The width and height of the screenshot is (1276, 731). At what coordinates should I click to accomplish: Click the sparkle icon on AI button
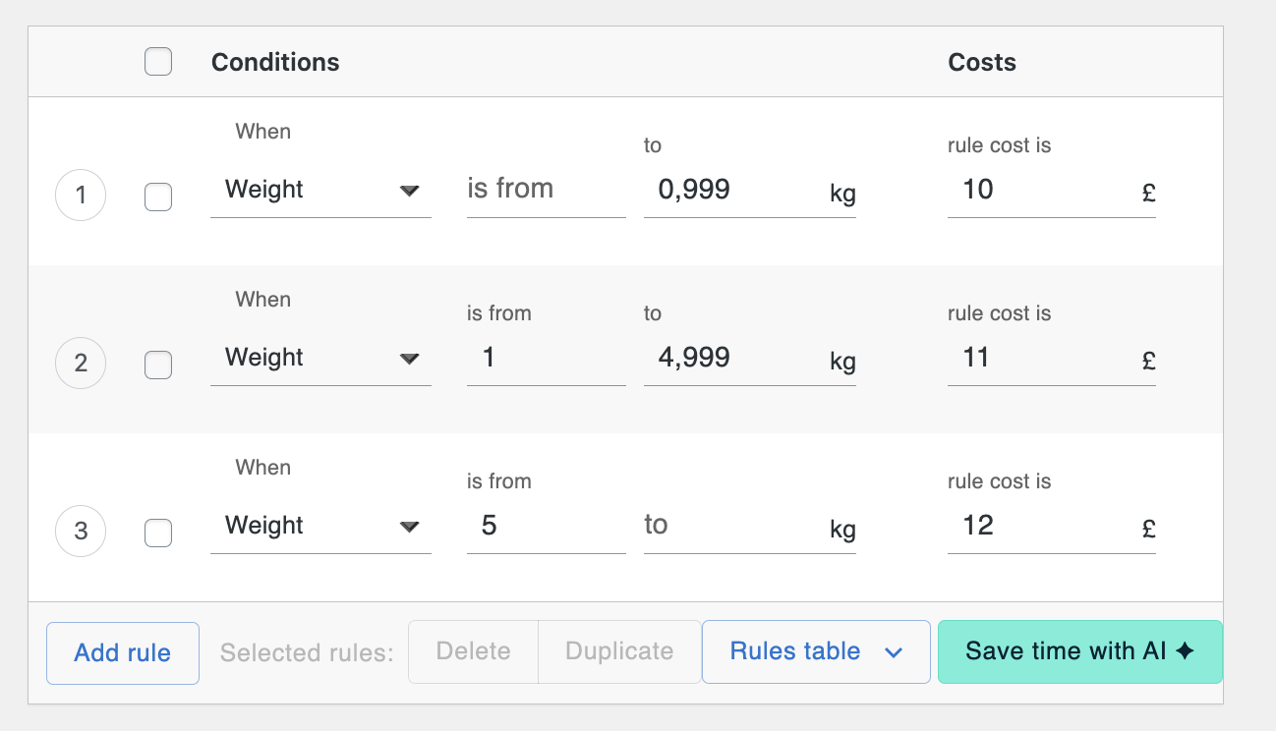coord(1186,650)
